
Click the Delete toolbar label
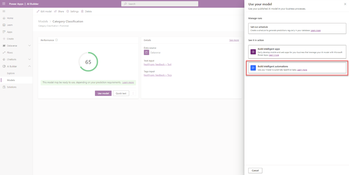pyautogui.click(x=88, y=11)
